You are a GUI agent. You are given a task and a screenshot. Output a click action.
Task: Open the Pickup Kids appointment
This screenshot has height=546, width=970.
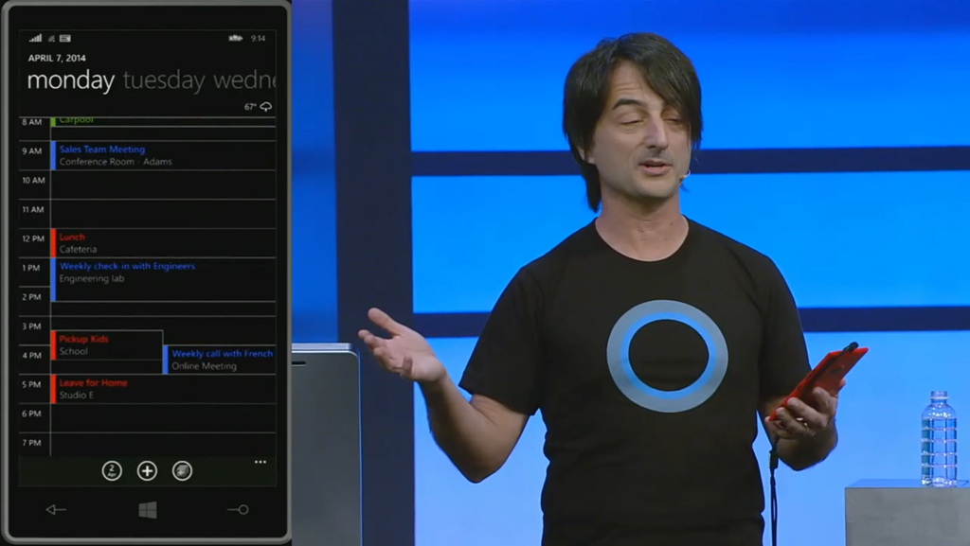[107, 344]
